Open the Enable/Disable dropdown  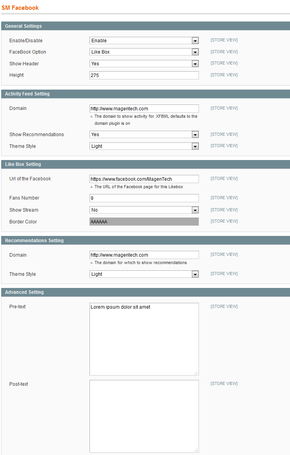tap(144, 41)
